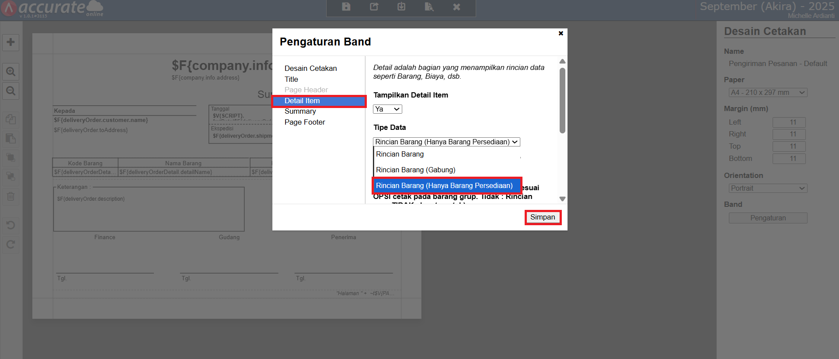Click the dialog's vertical scrollbar thumb

pyautogui.click(x=562, y=101)
